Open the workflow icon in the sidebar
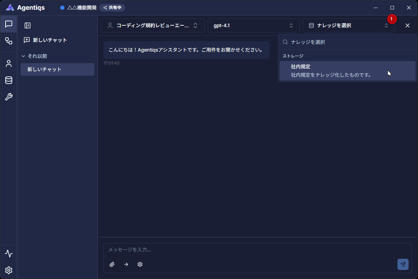This screenshot has width=418, height=279. 9,41
